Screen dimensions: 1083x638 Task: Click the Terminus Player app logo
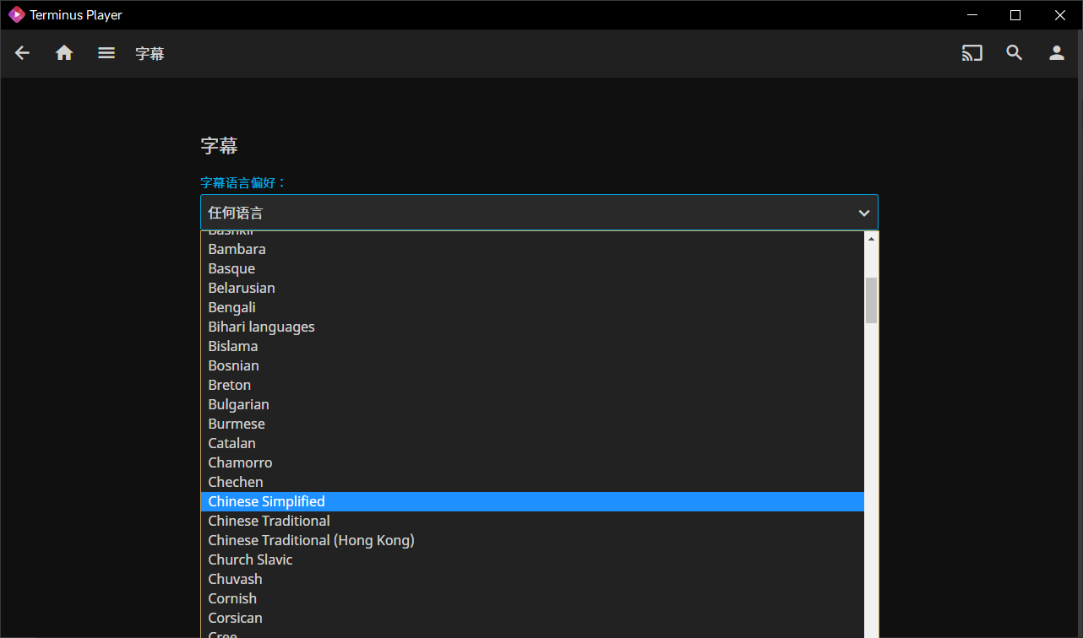click(16, 15)
